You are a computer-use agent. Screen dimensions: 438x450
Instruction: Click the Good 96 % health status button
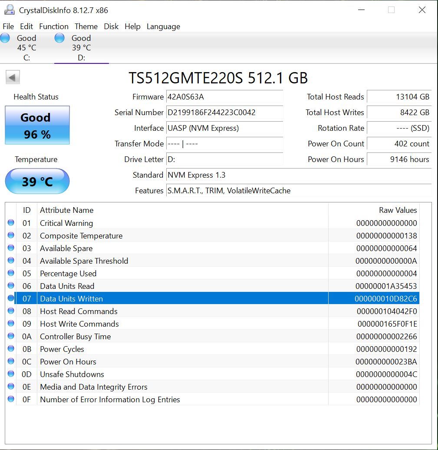tap(37, 125)
